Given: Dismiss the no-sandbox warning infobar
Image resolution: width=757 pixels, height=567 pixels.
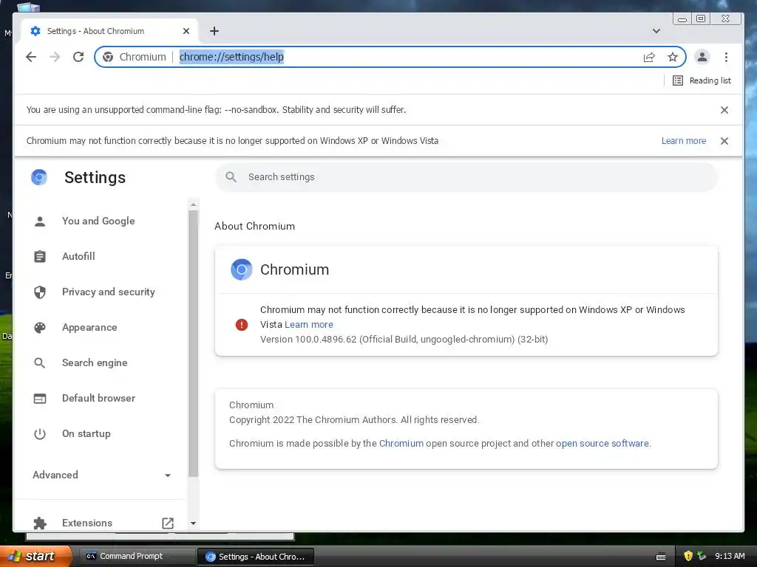Looking at the screenshot, I should coord(724,110).
